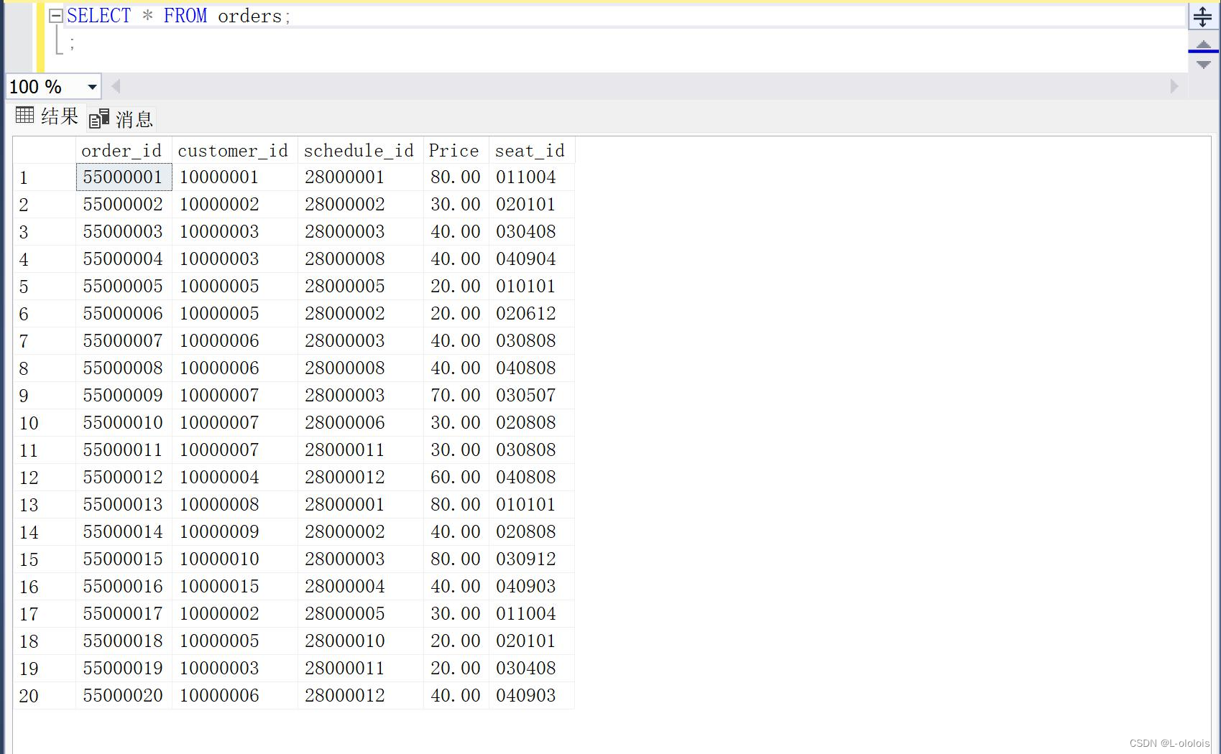Image resolution: width=1221 pixels, height=754 pixels.
Task: Open the 100 % zoom dropdown
Action: pos(92,87)
